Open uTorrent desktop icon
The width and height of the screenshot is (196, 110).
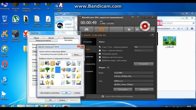tap(16, 20)
